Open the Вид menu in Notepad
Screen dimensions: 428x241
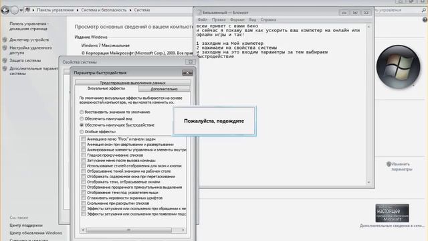click(x=253, y=19)
